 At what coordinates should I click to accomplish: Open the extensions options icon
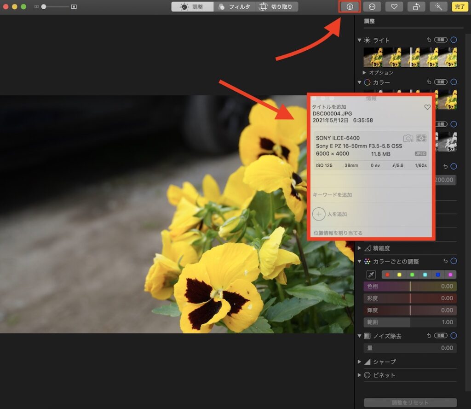[373, 6]
